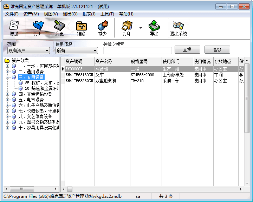Click the 查找 search button

point(187,50)
